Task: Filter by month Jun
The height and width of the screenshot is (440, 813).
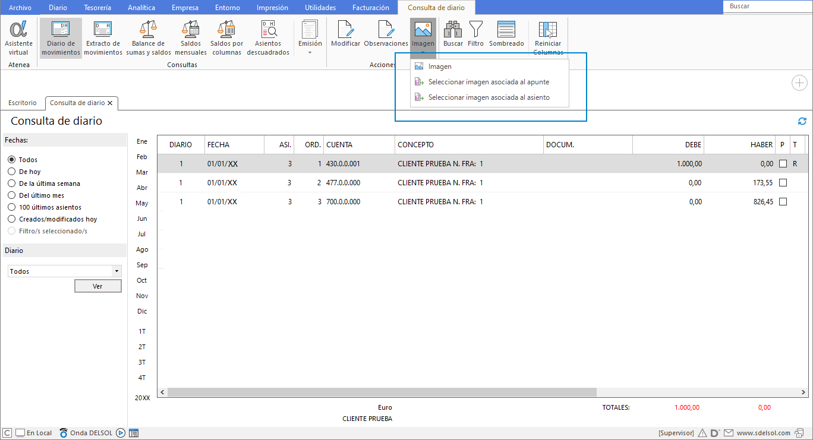Action: pos(142,219)
